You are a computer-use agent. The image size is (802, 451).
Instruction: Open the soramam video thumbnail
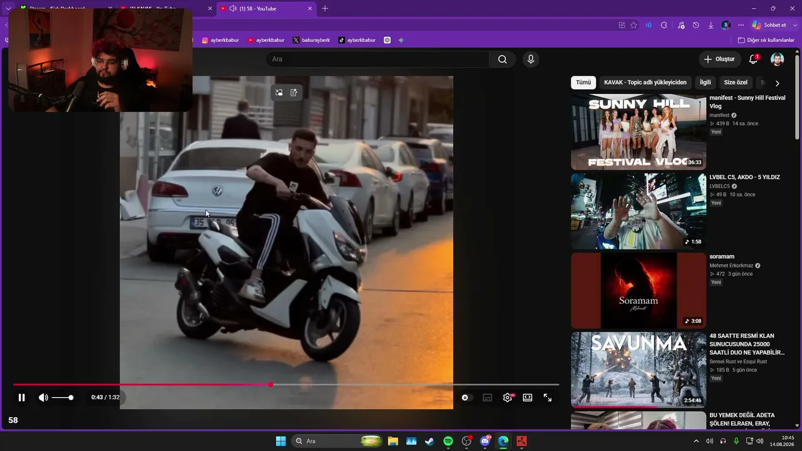(x=638, y=291)
